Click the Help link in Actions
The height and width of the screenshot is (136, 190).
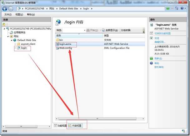coord(157,63)
